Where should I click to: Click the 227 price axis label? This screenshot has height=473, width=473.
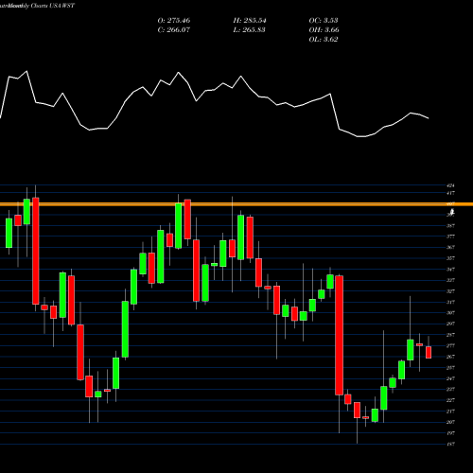point(450,400)
